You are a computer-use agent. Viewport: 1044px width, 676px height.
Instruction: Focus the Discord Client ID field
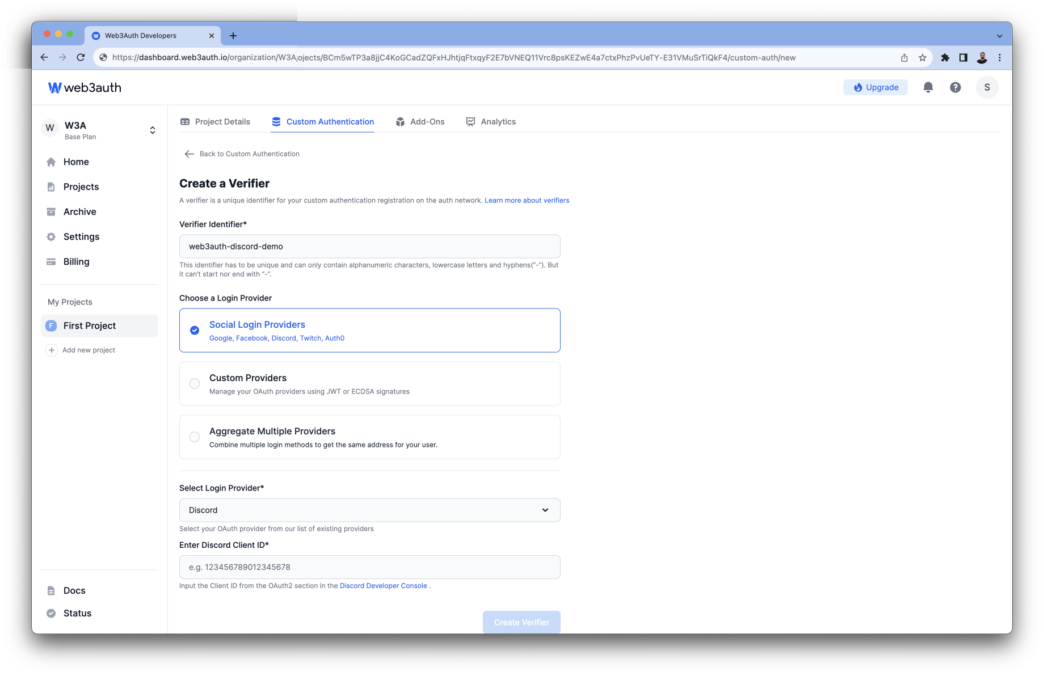[x=370, y=567]
